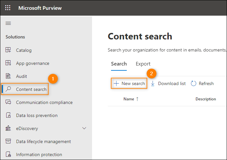Switch to the Search tab
Screen dimensions: 227x160
tap(119, 64)
